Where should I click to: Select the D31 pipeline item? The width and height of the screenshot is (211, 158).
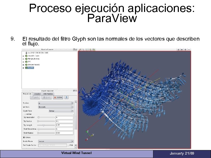29,62
